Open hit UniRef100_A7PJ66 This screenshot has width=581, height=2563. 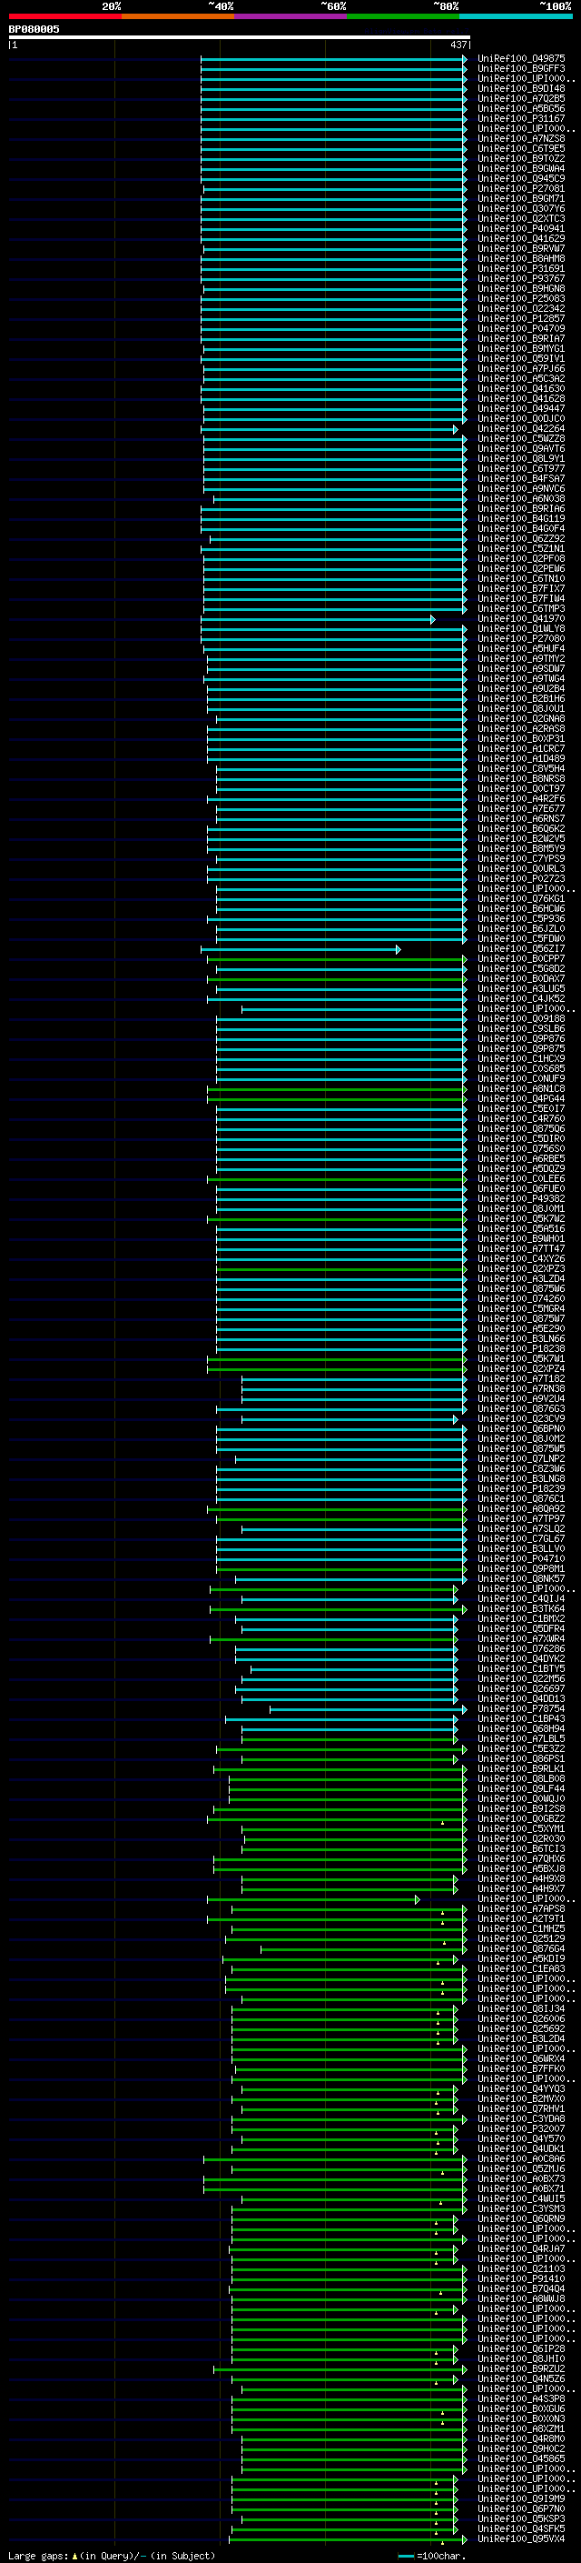(521, 369)
